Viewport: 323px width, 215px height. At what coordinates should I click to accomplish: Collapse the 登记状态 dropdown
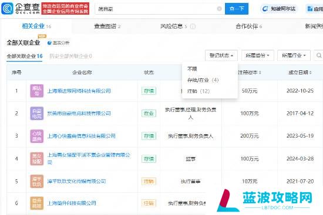coord(221,55)
